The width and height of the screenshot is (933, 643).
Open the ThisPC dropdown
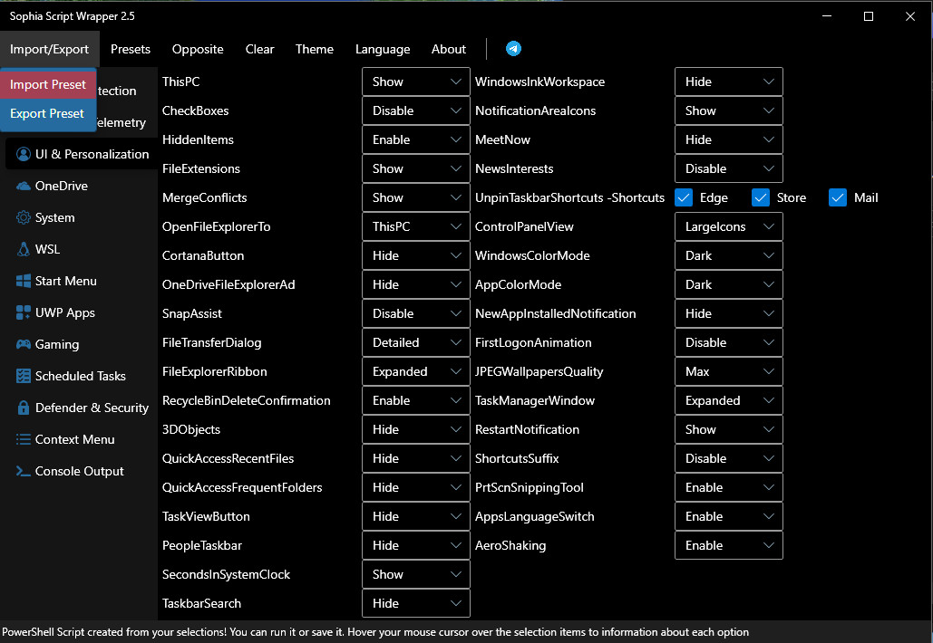tap(416, 82)
